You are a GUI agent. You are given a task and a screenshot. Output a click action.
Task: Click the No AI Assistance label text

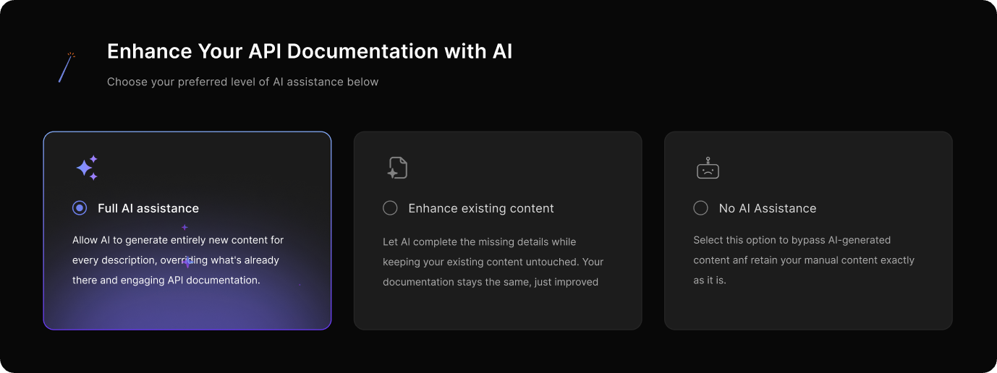click(x=768, y=208)
